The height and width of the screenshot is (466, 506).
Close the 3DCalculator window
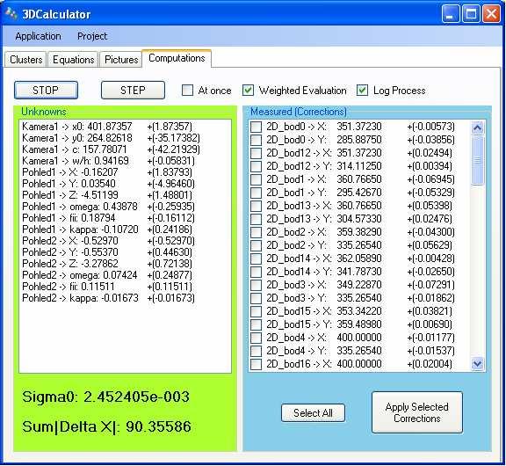point(491,14)
